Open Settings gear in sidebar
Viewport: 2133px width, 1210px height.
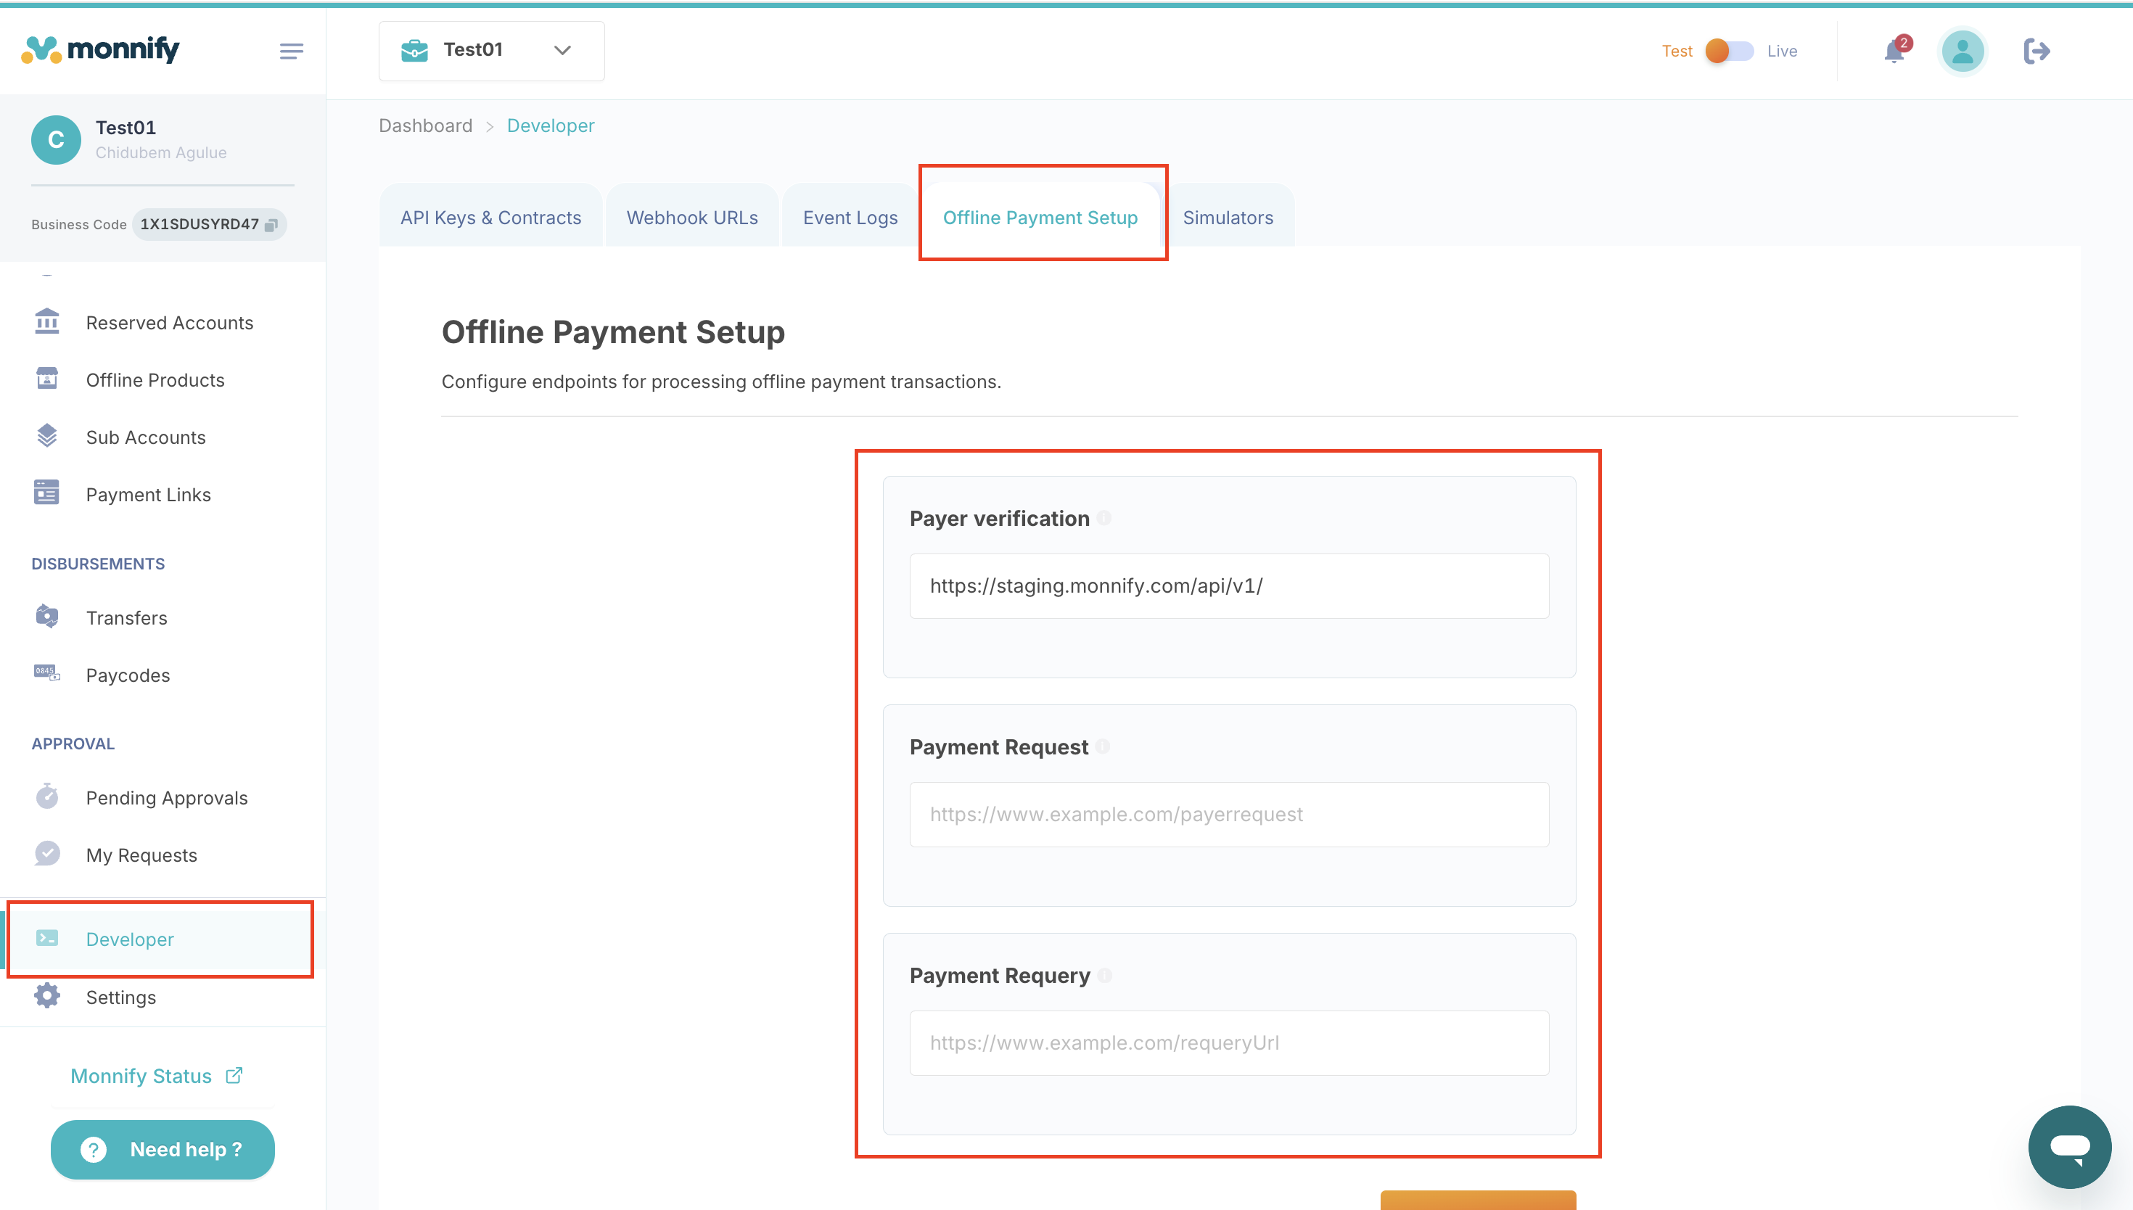pyautogui.click(x=120, y=997)
